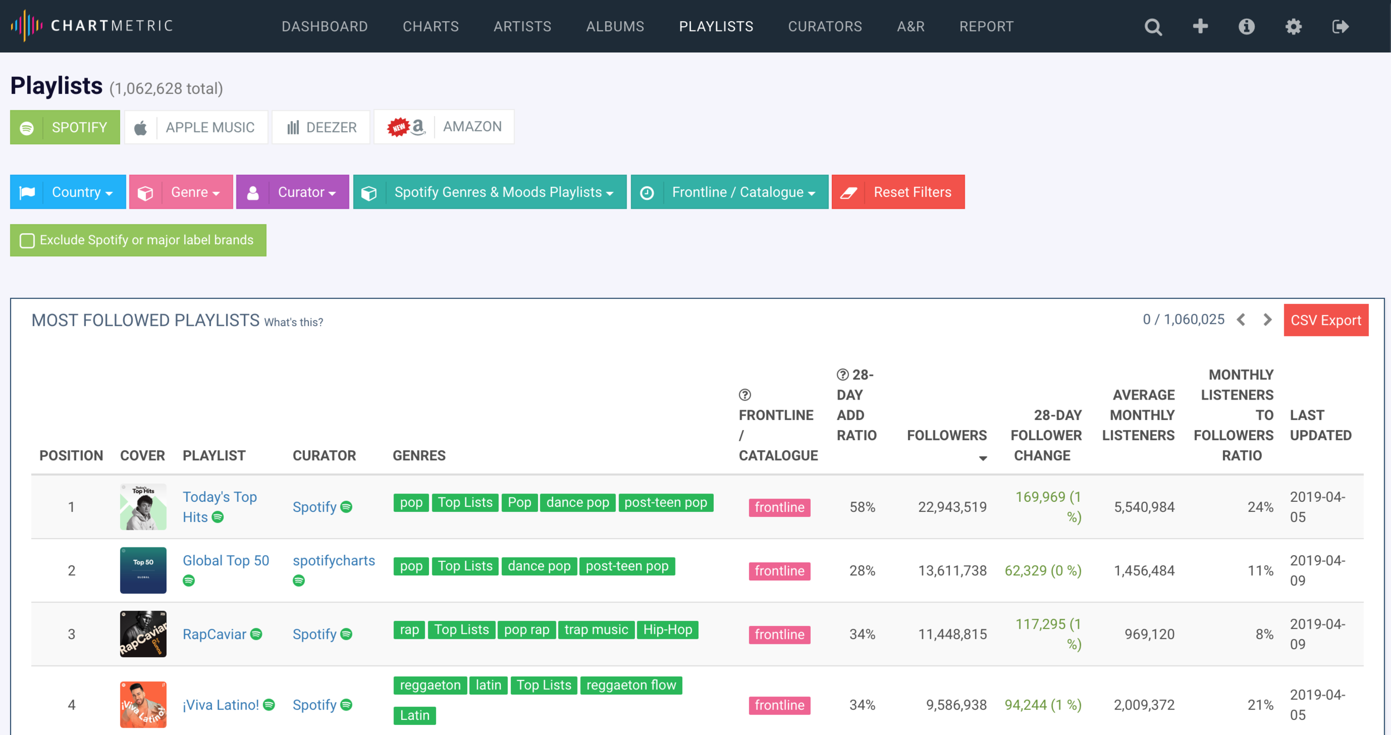
Task: Click the CSV Export button
Action: [1325, 320]
